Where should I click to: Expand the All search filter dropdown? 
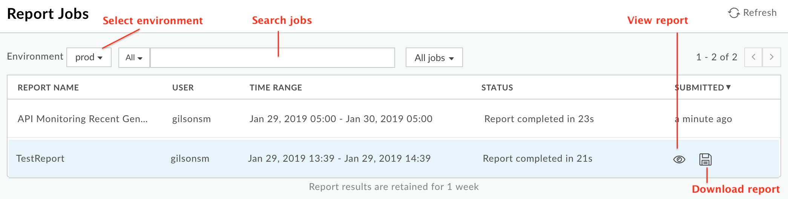[x=134, y=58]
